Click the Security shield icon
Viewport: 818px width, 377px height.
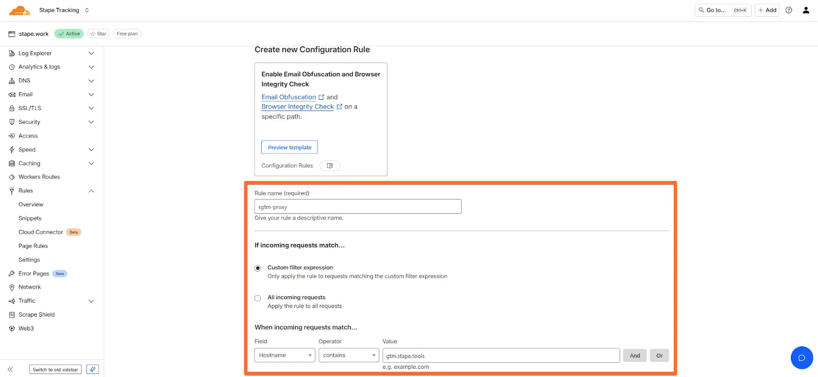coord(12,122)
